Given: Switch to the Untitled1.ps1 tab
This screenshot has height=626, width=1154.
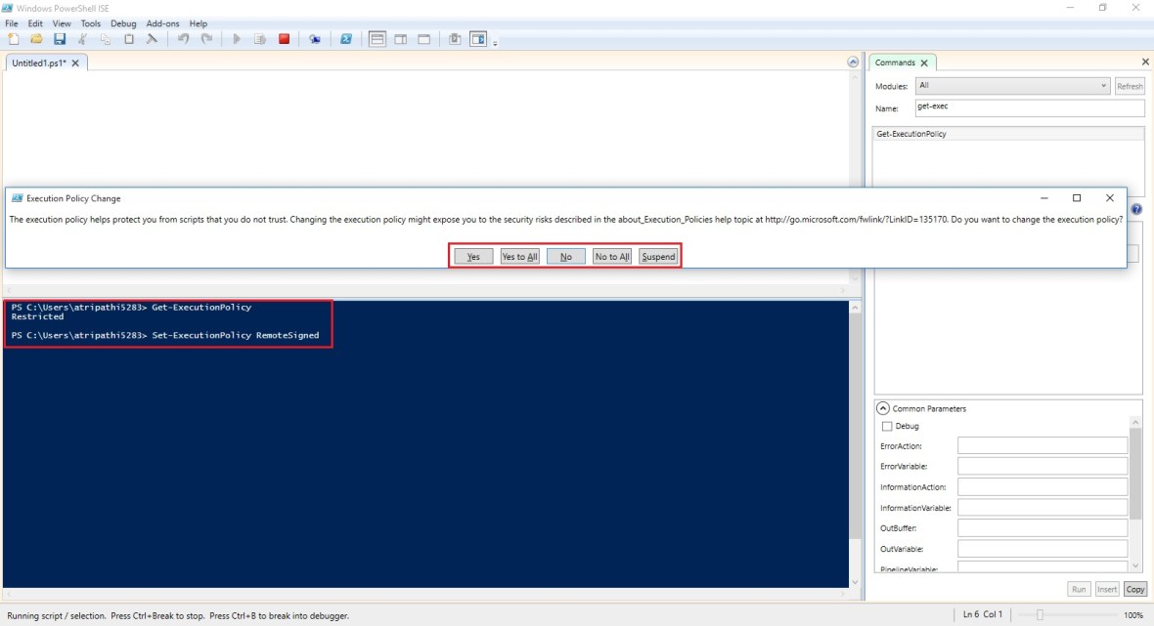Looking at the screenshot, I should click(39, 63).
